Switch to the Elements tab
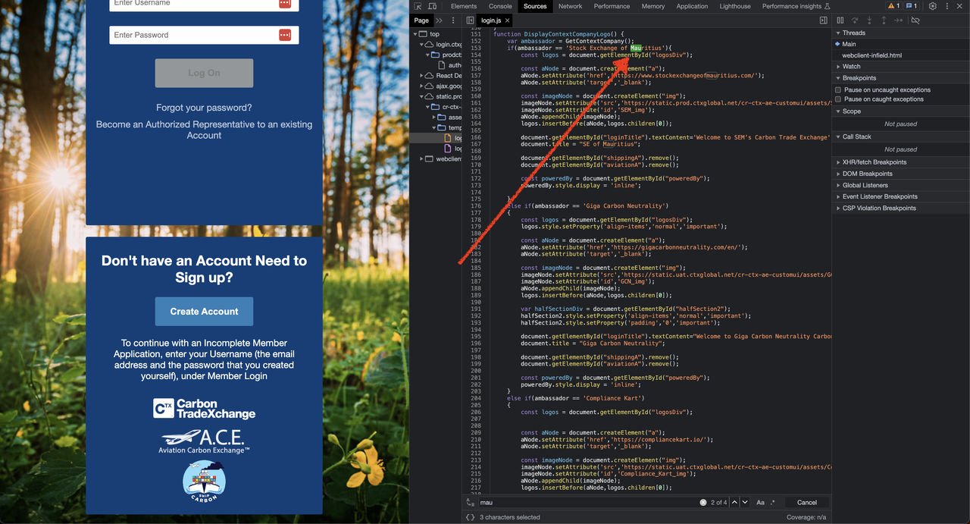Image resolution: width=970 pixels, height=524 pixels. tap(464, 6)
